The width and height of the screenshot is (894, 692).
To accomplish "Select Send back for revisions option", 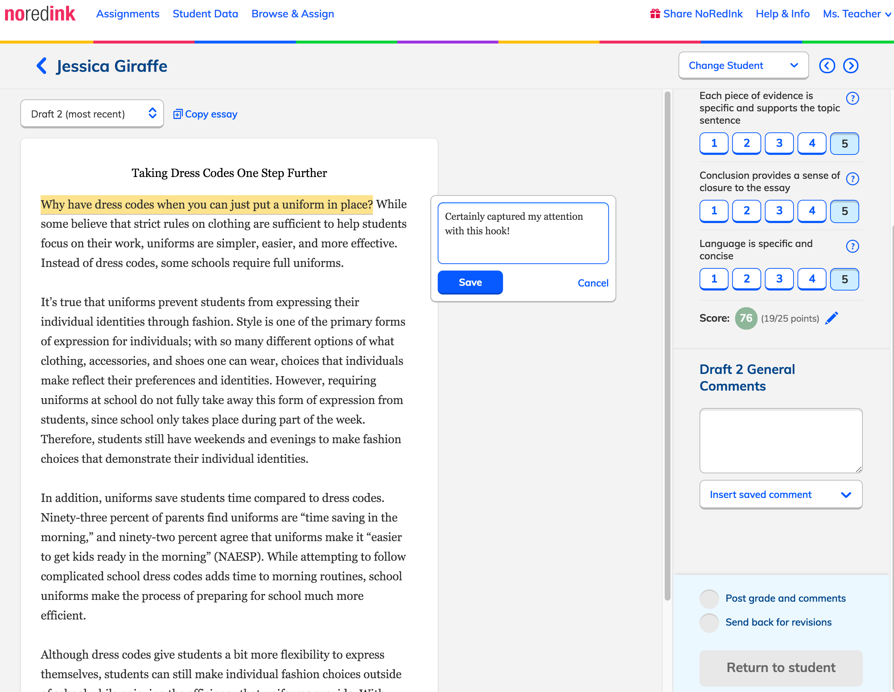I will [x=709, y=622].
